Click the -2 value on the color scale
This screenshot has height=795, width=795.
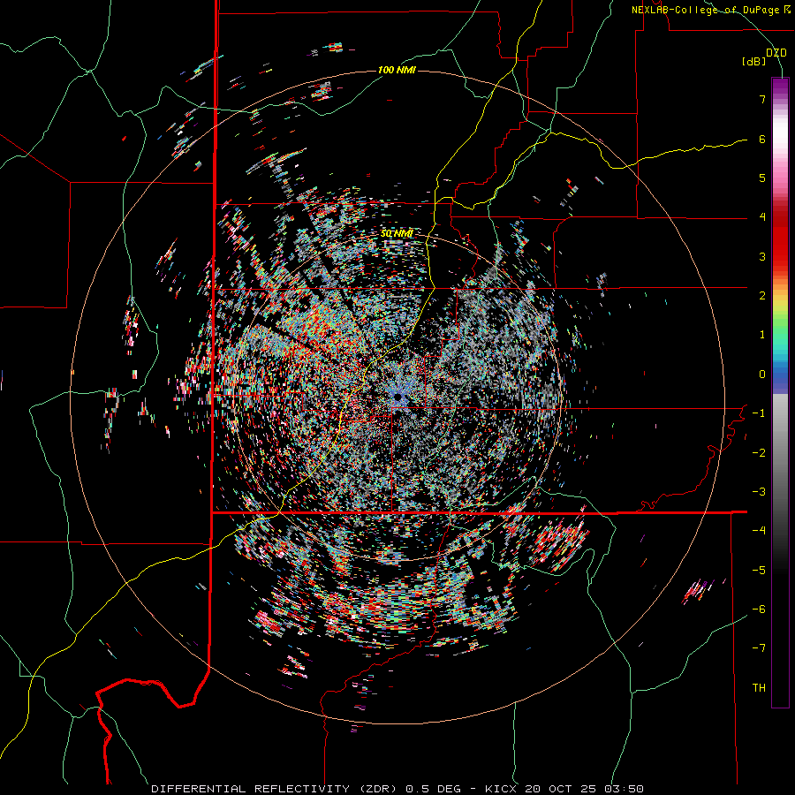pyautogui.click(x=759, y=453)
